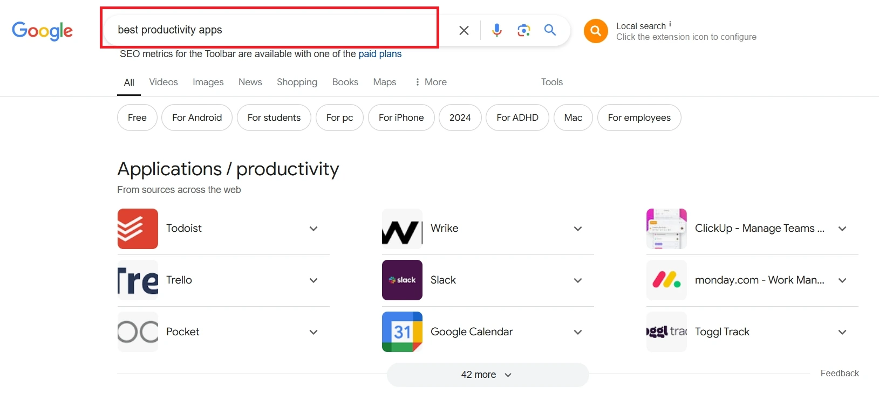Apply the For Android filter chip
Image resolution: width=879 pixels, height=400 pixels.
click(197, 118)
